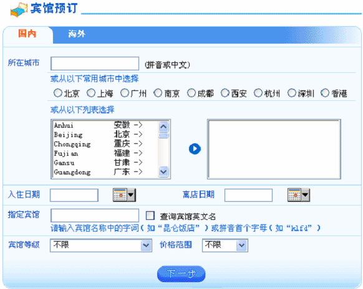The height and width of the screenshot is (289, 363).
Task: Focus the 指定宾馆 hotel name field
Action: click(95, 216)
